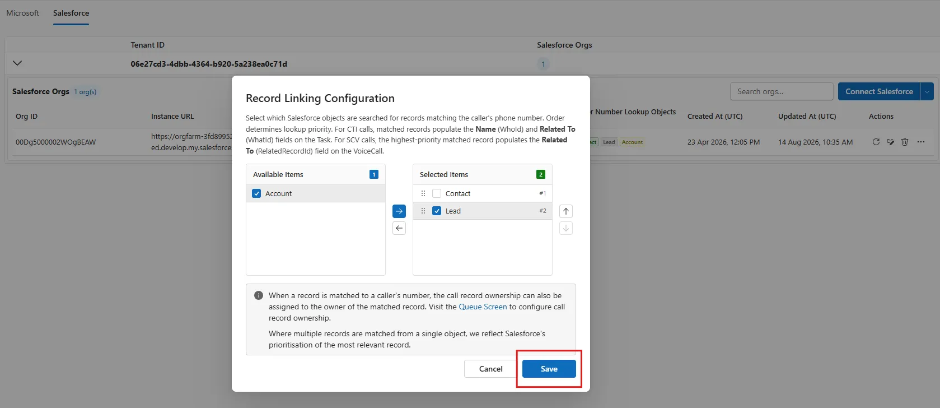The width and height of the screenshot is (940, 408).
Task: Open more actions ellipsis menu
Action: pos(921,142)
